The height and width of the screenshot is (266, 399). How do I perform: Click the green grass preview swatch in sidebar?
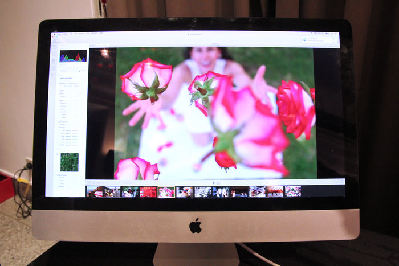(69, 162)
